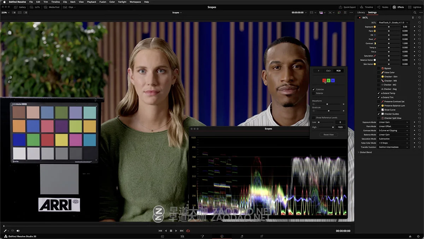Open the Fusion menu
Viewport: 424px width, 239px height.
(103, 2)
